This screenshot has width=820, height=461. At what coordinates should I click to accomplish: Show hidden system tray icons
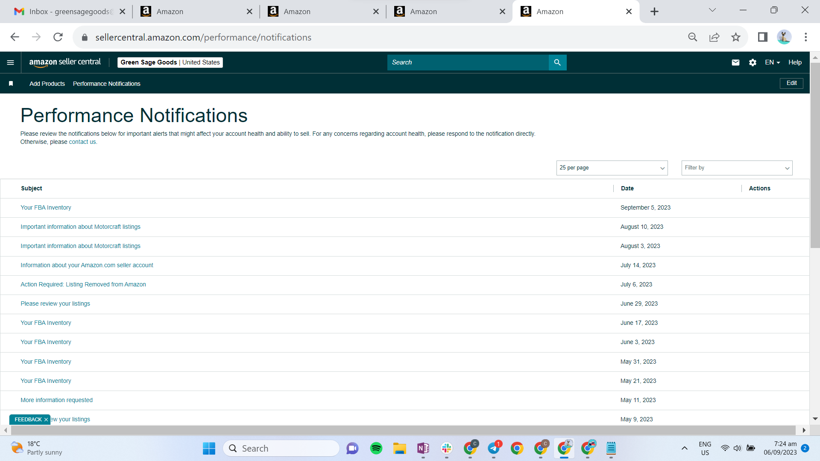(x=685, y=448)
